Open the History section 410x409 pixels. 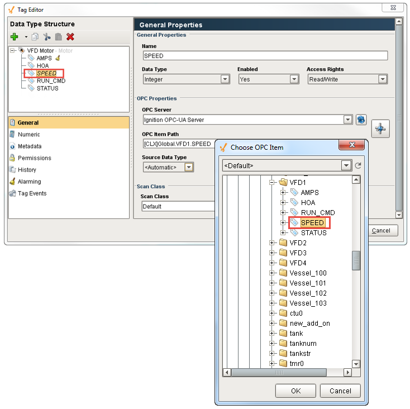point(27,170)
